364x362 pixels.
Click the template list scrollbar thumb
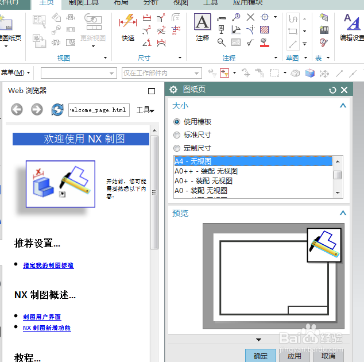point(338,175)
